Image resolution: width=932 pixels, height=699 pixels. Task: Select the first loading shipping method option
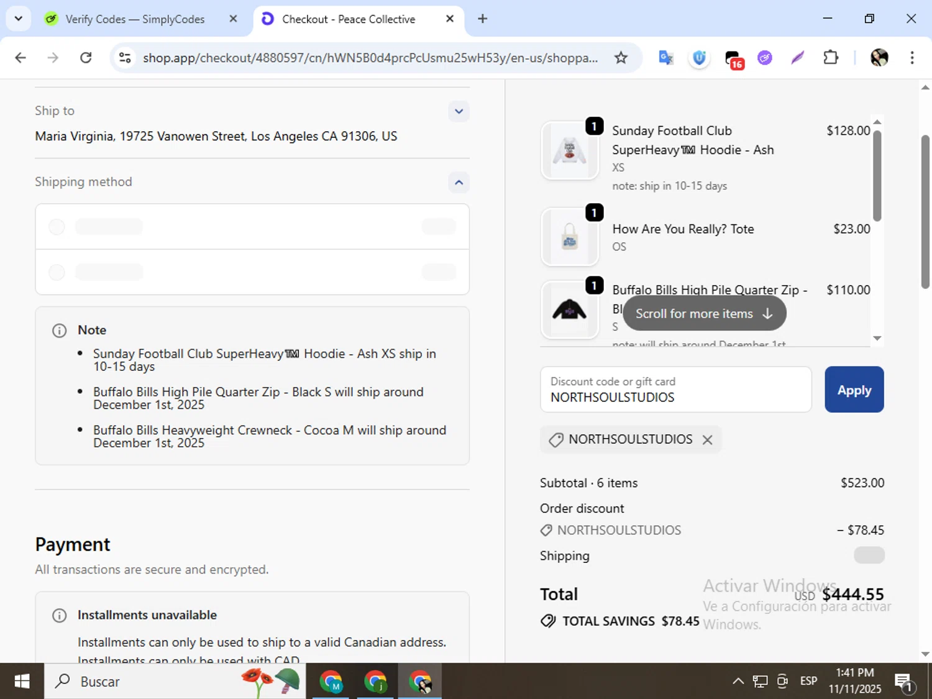click(x=252, y=227)
